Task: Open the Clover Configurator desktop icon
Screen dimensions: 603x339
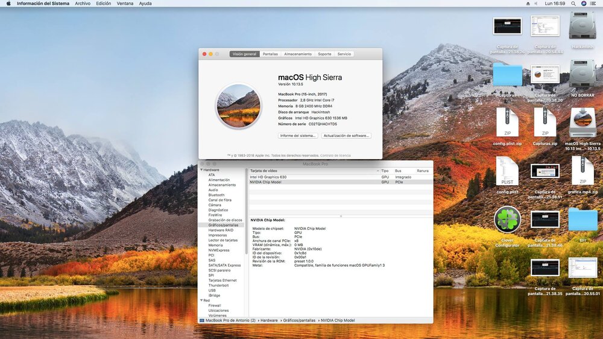Action: pos(507,220)
